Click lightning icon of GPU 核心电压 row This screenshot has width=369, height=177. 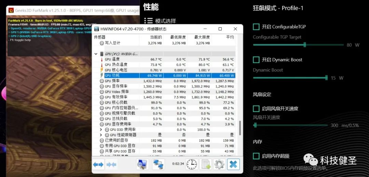tap(102, 70)
